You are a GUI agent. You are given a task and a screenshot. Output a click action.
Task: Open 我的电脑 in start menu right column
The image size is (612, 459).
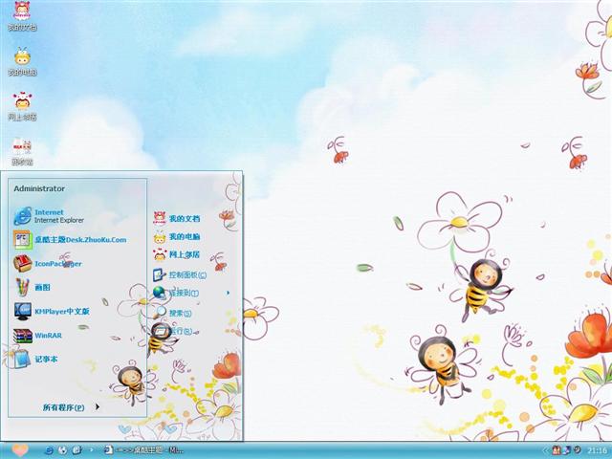click(176, 236)
